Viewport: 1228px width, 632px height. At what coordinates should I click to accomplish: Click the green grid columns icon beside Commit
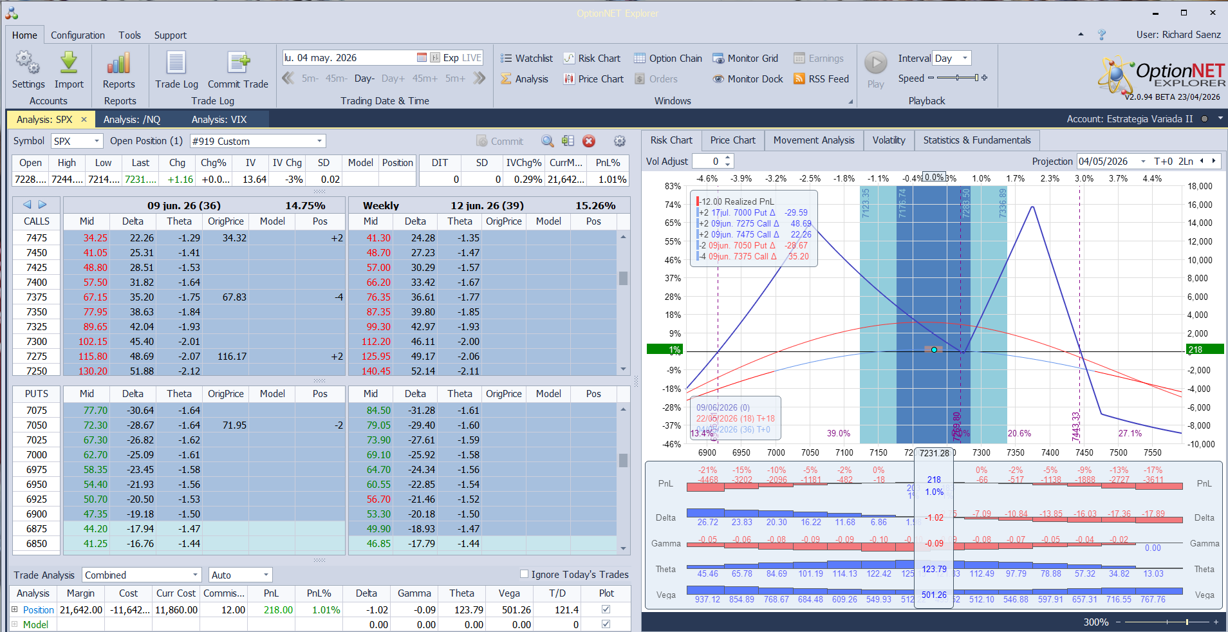click(x=568, y=141)
